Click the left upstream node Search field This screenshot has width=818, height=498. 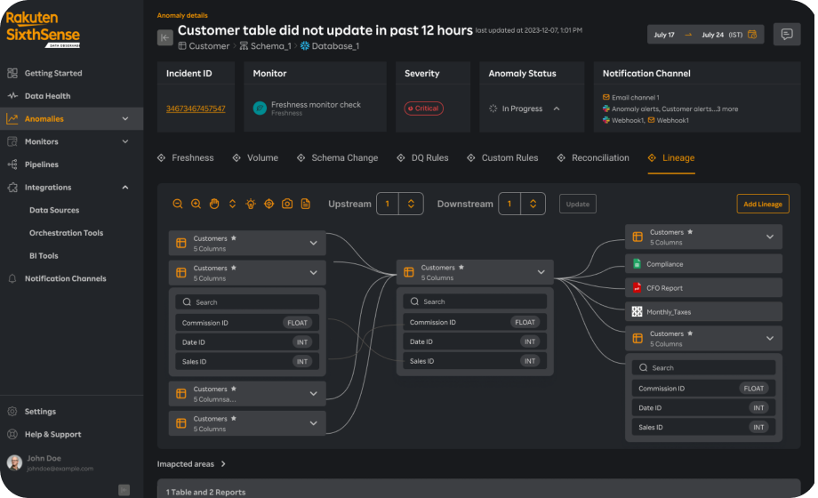(x=247, y=302)
